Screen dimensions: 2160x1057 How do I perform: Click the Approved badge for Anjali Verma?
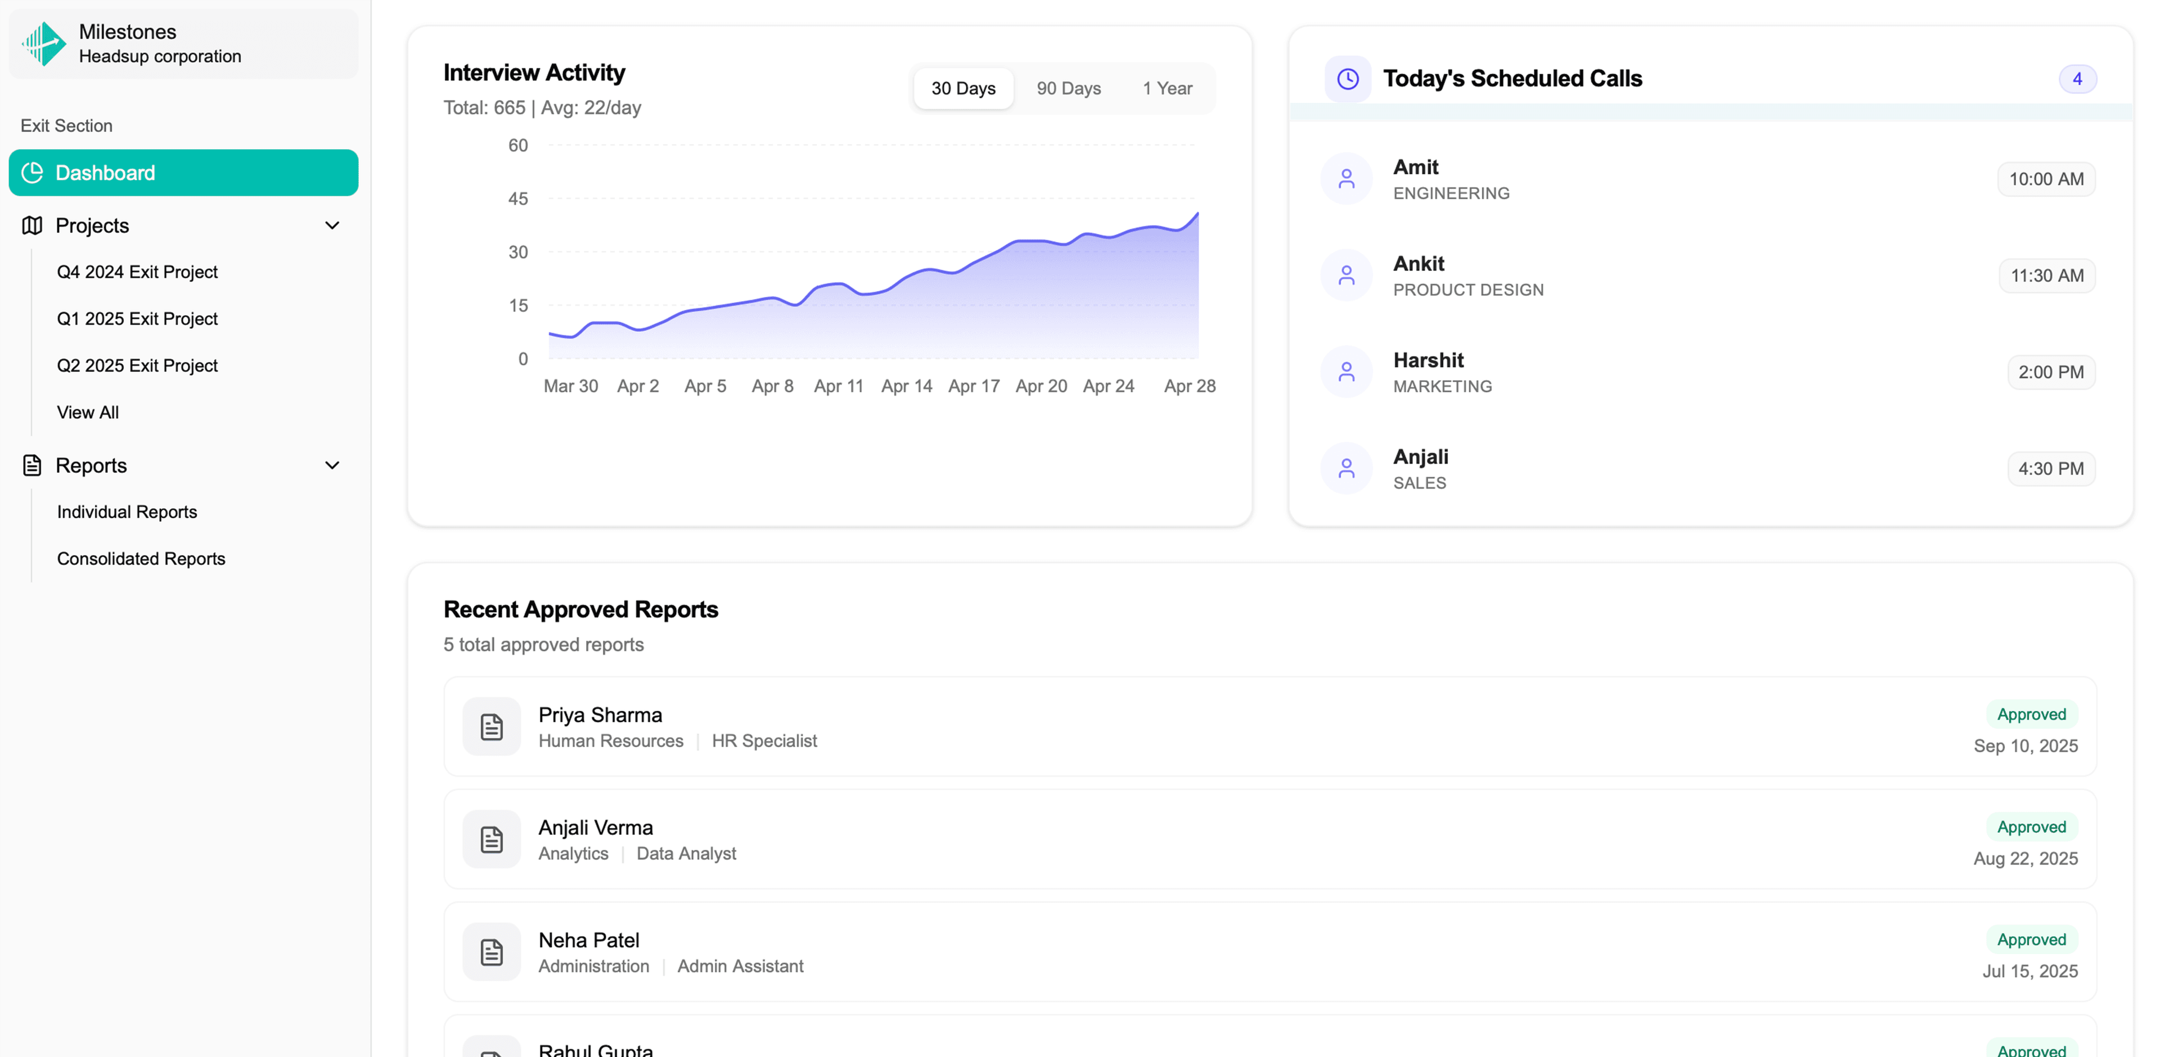tap(2031, 826)
